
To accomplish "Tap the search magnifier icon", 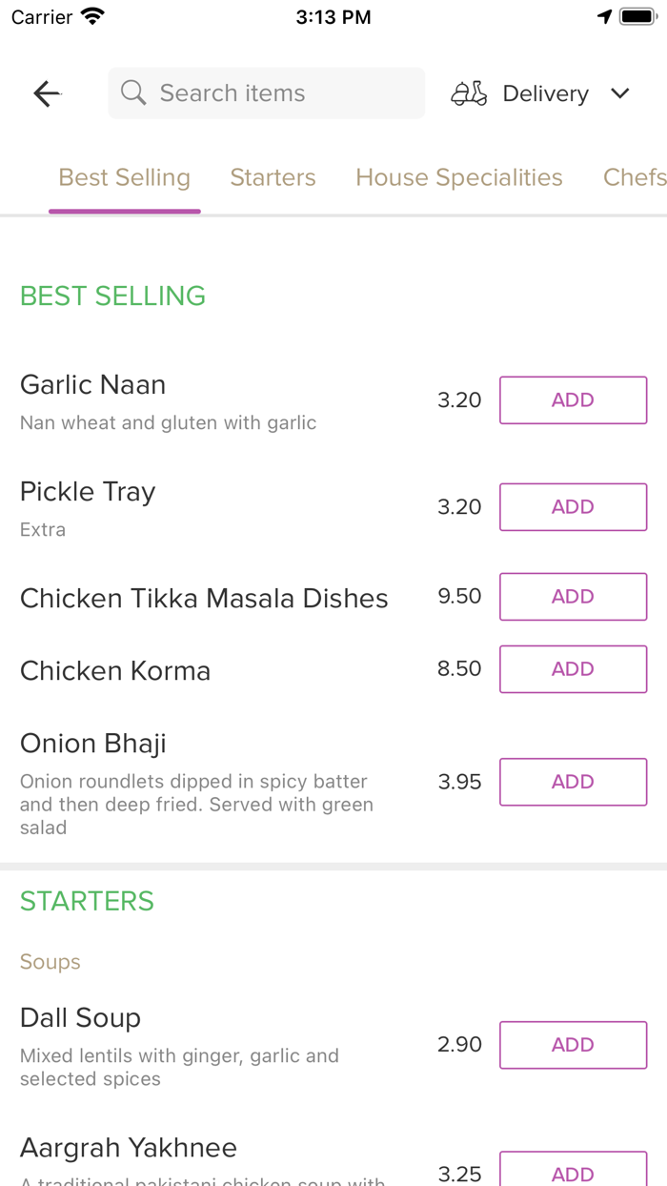I will [x=133, y=93].
